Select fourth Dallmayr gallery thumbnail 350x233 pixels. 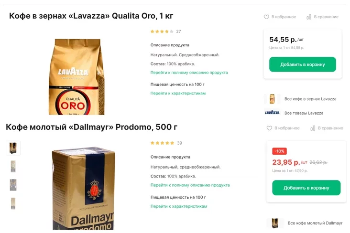coord(13,203)
